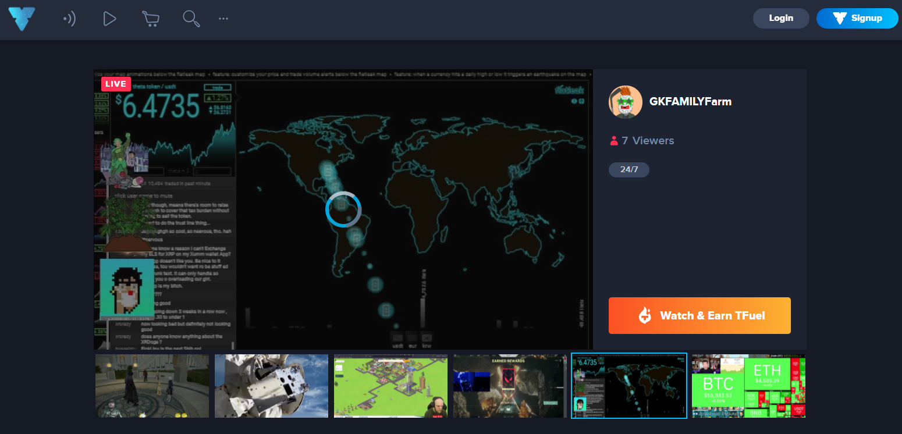The width and height of the screenshot is (902, 434).
Task: Click the 7 Viewers count
Action: click(x=642, y=141)
